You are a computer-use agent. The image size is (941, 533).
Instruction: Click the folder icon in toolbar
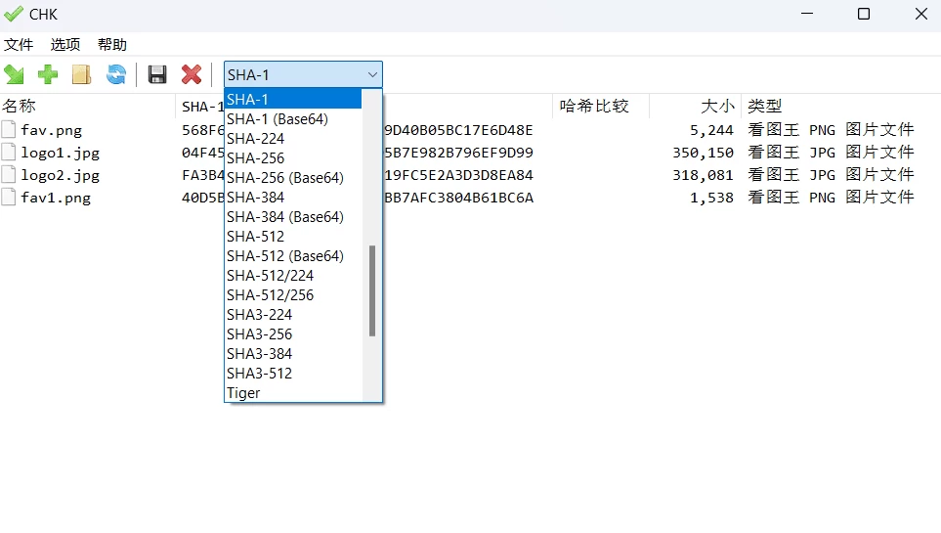coord(81,74)
